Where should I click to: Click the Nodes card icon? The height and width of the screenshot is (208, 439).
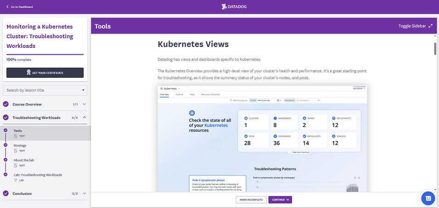click(x=304, y=118)
